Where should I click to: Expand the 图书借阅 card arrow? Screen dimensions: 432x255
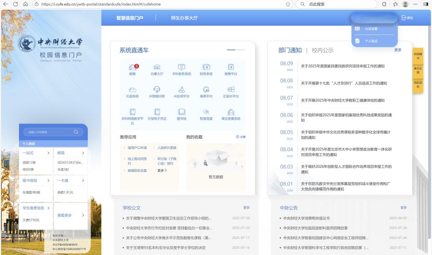point(49,180)
